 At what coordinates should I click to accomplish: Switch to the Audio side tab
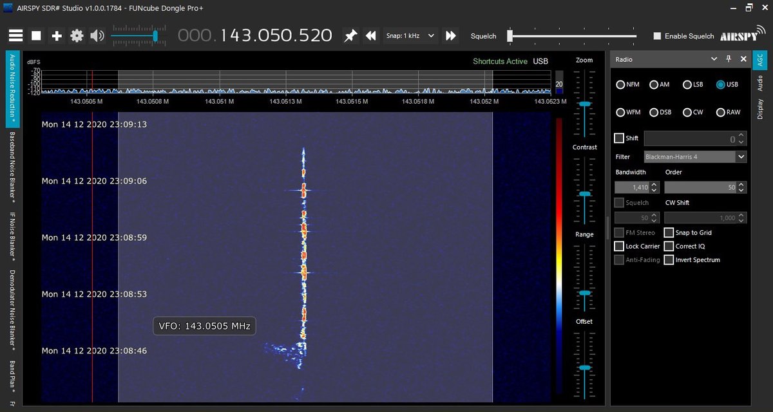759,83
